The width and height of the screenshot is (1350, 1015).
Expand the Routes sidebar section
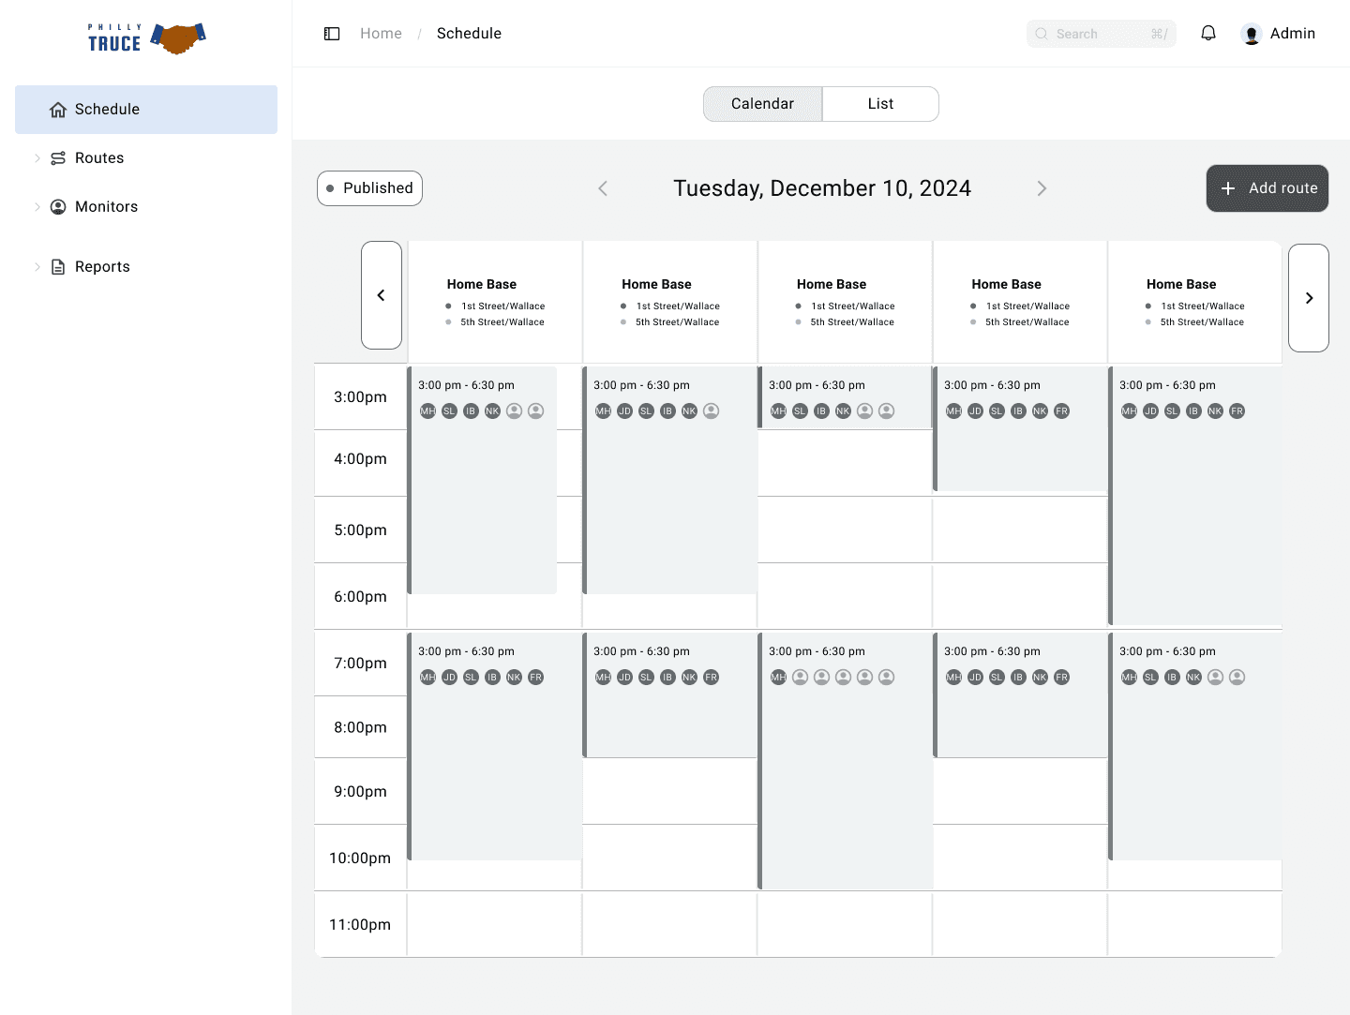[x=37, y=158]
